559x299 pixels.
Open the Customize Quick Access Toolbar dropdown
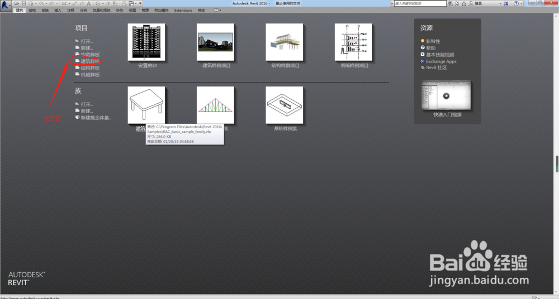(x=140, y=3)
